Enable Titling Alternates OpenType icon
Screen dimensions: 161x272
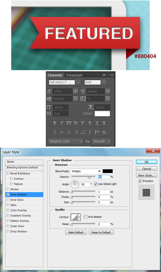(90, 132)
